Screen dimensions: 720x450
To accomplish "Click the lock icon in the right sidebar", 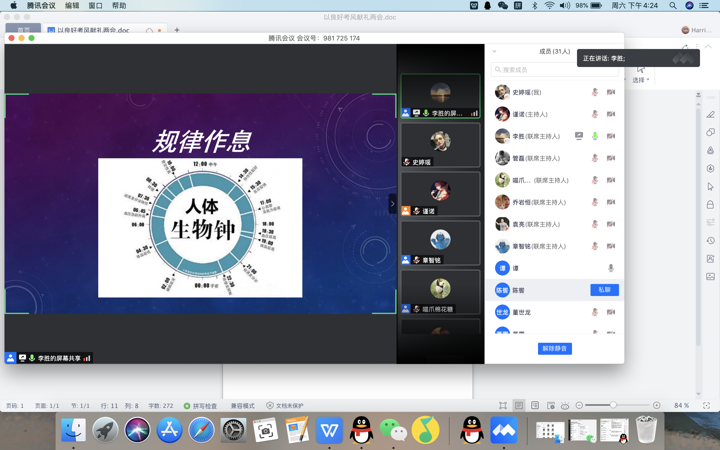I will [x=710, y=204].
